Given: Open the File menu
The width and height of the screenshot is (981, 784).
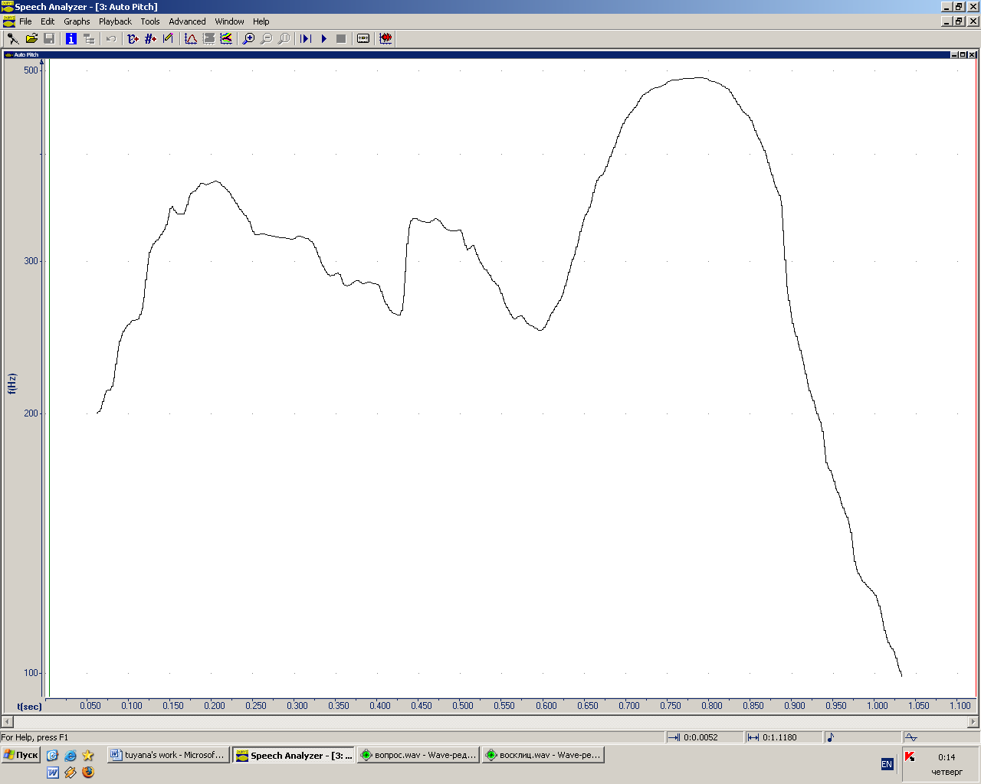Looking at the screenshot, I should coord(25,21).
